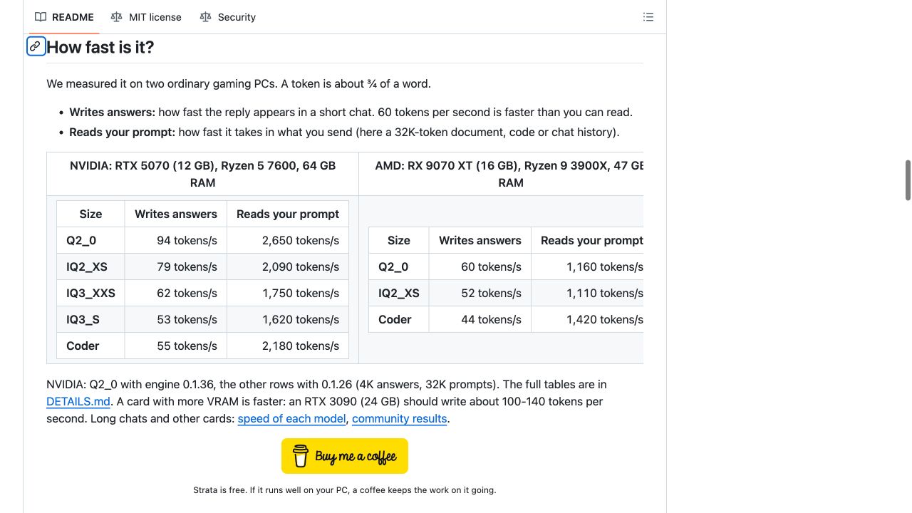Select the Q2_0 row in NVIDIA table

tap(202, 240)
